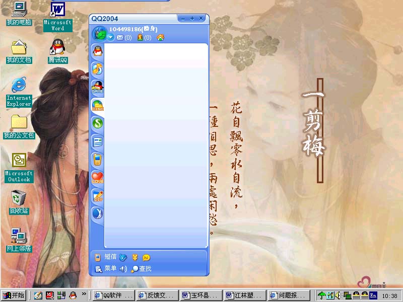Viewport: 403px width, 302px height.
Task: Select the DISK tab in QQ sidebar
Action: [x=98, y=105]
